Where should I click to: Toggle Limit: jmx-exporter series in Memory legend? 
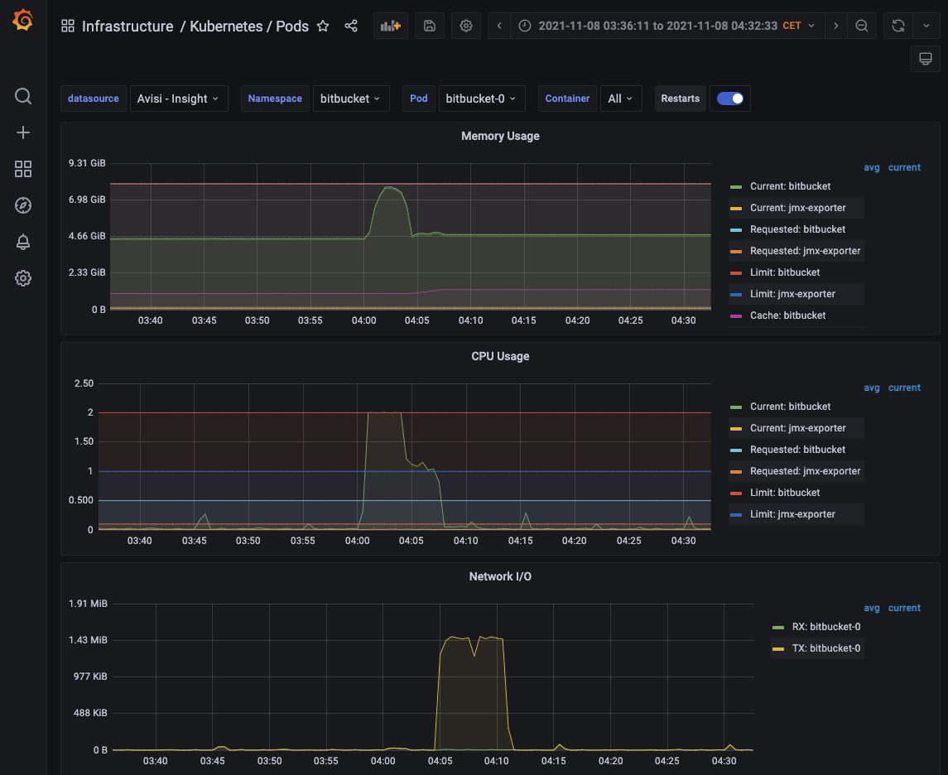[x=792, y=294]
